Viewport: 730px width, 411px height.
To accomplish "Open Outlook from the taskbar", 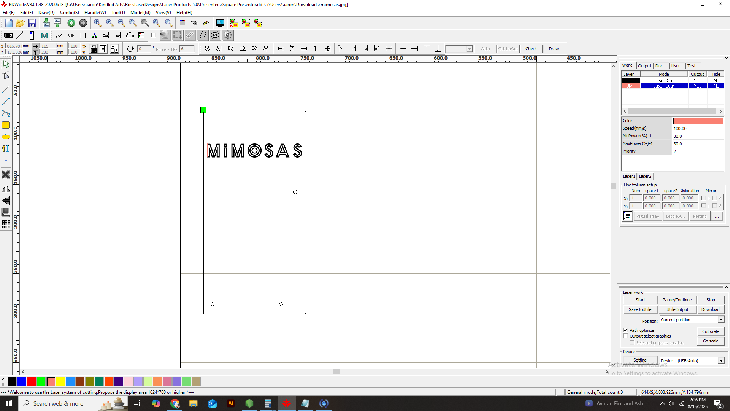I will click(x=212, y=403).
